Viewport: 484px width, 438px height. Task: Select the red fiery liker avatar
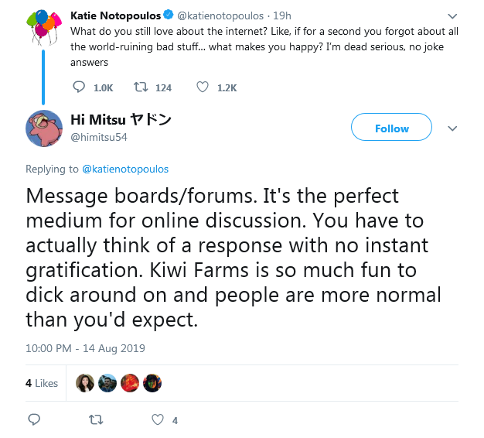point(130,383)
